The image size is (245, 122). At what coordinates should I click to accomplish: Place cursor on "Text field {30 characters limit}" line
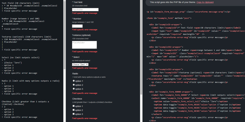coord(24,2)
